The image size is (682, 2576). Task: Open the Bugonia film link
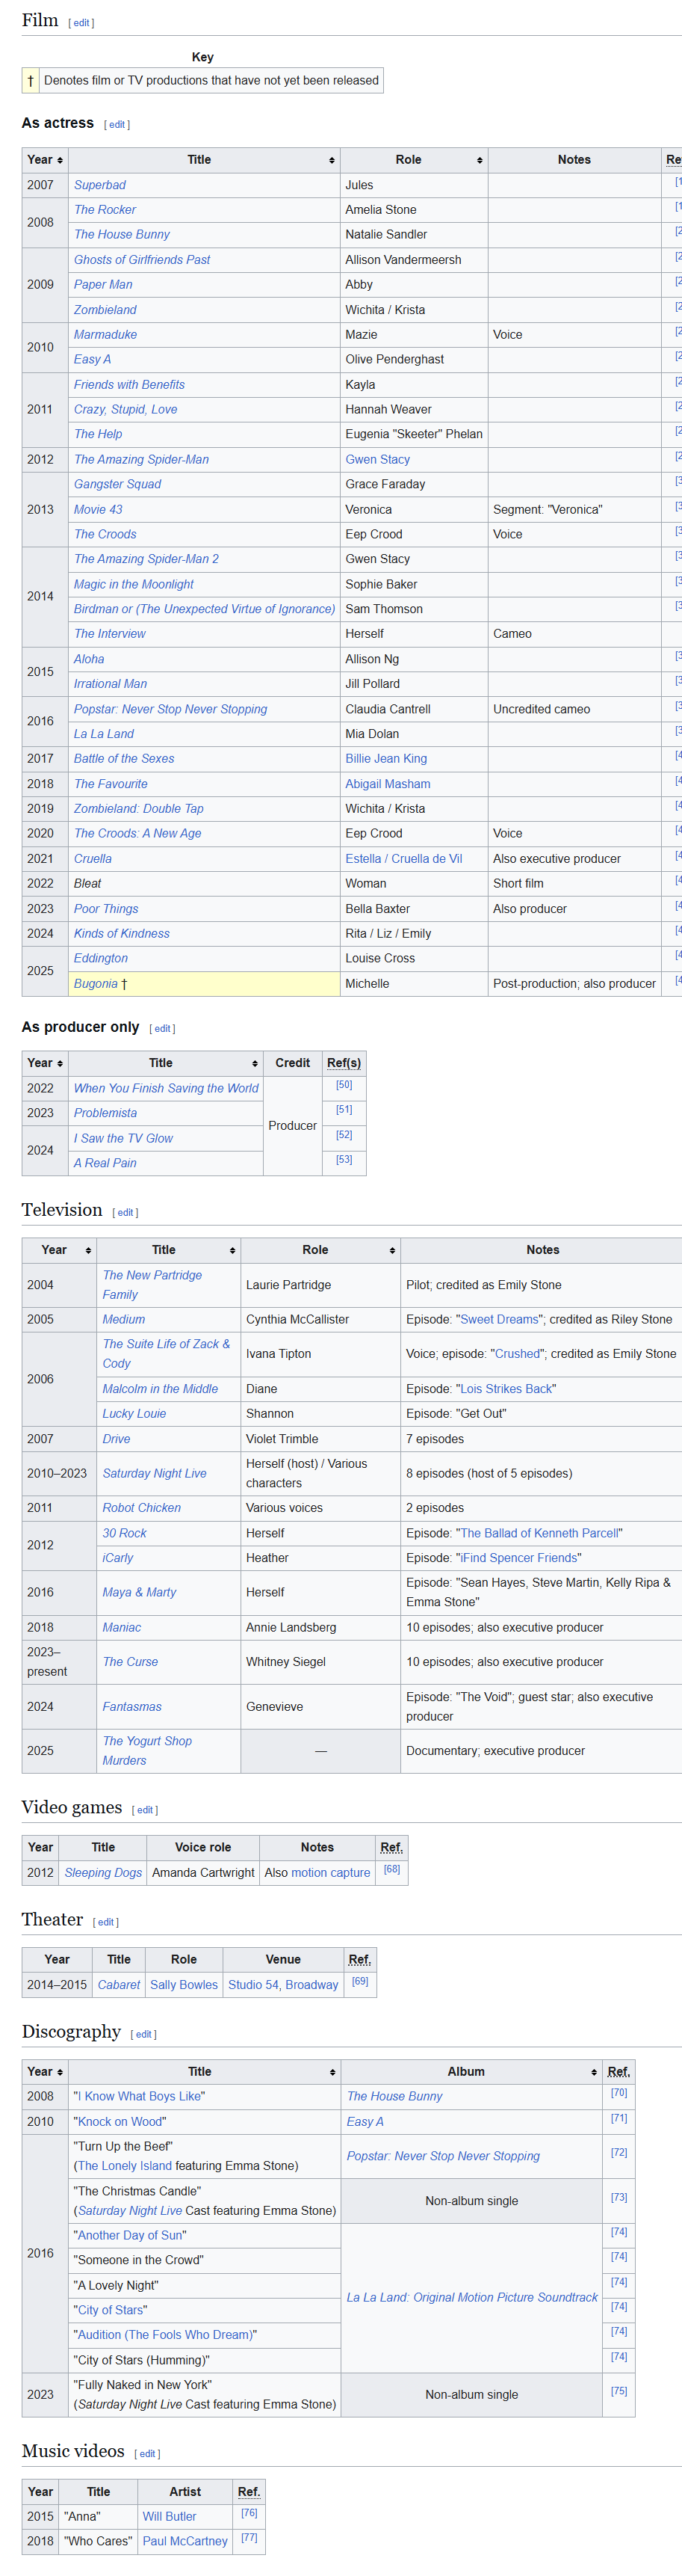click(96, 984)
